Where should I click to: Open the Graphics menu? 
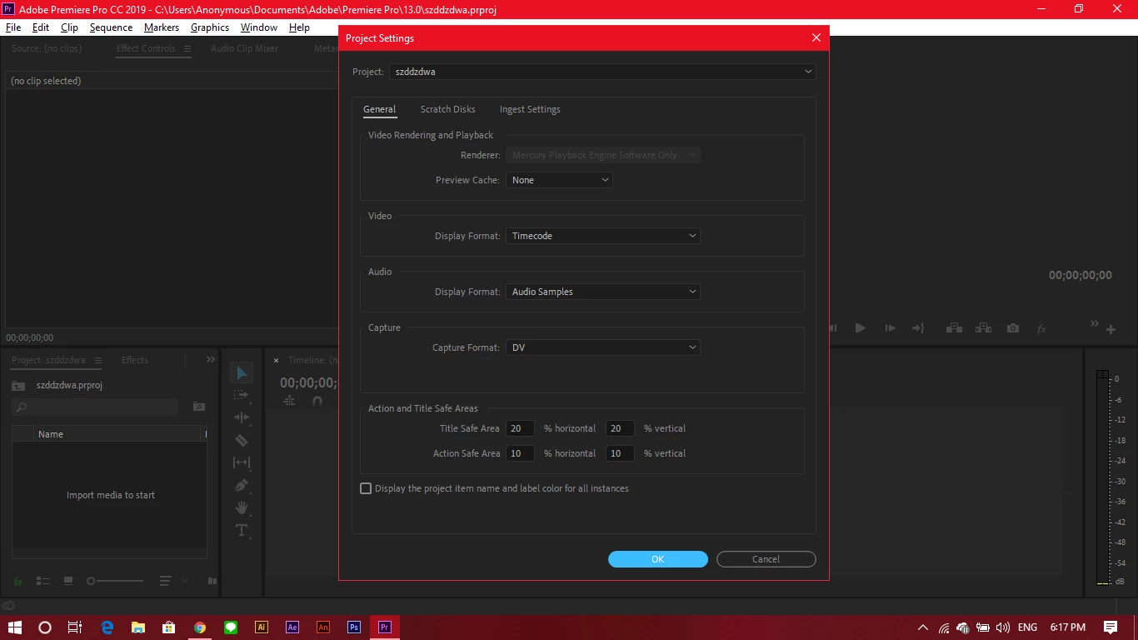pyautogui.click(x=210, y=27)
